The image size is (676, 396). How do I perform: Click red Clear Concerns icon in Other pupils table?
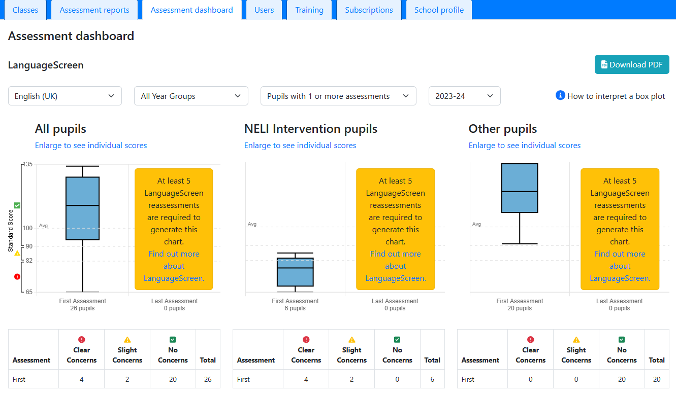pyautogui.click(x=530, y=340)
